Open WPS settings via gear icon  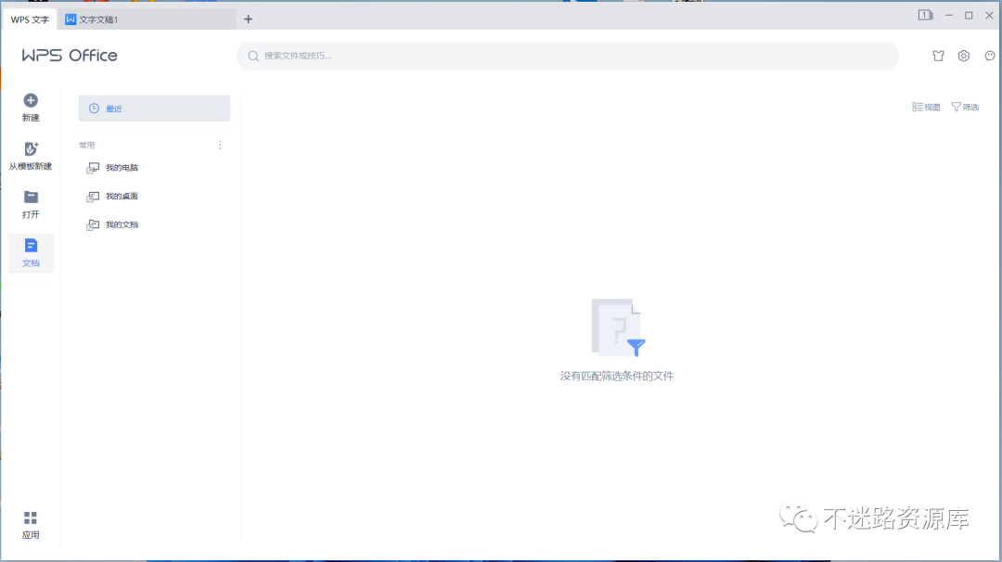coord(963,56)
